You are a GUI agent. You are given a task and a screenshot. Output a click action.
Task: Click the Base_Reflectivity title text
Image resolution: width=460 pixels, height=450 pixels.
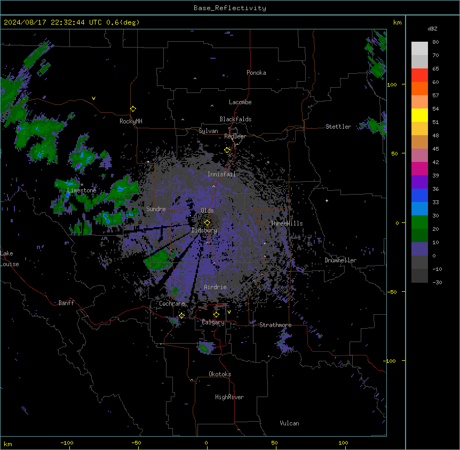[x=230, y=8]
